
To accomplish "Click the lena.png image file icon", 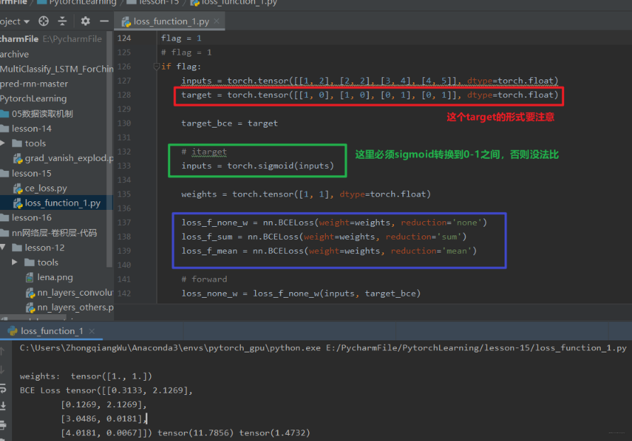I will pos(30,278).
